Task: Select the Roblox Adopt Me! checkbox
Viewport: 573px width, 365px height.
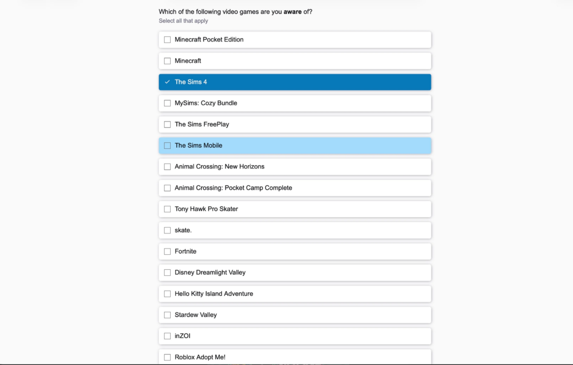Action: click(167, 357)
